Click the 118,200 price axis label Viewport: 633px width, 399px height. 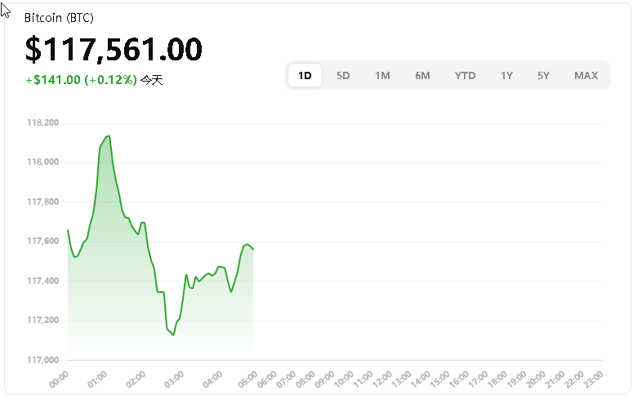tap(43, 123)
